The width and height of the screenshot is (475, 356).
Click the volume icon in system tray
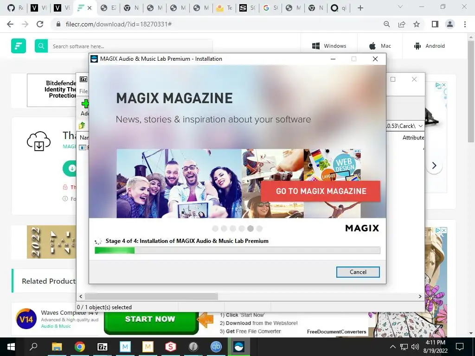415,347
